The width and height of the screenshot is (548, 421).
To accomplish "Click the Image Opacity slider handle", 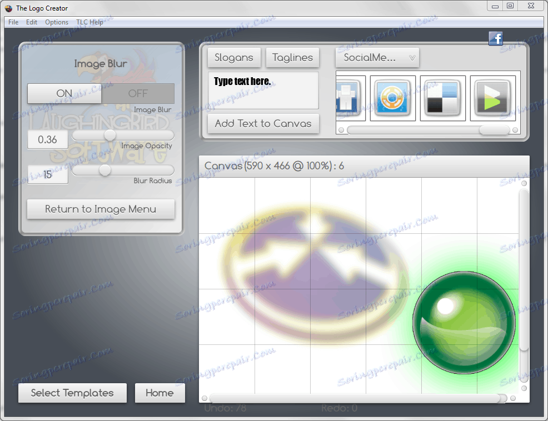I will click(109, 135).
